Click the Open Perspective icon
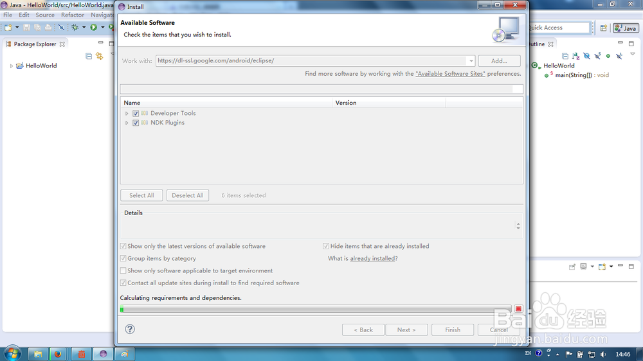 (x=604, y=28)
